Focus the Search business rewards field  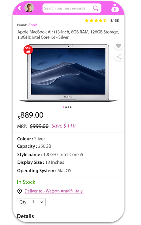tap(72, 8)
